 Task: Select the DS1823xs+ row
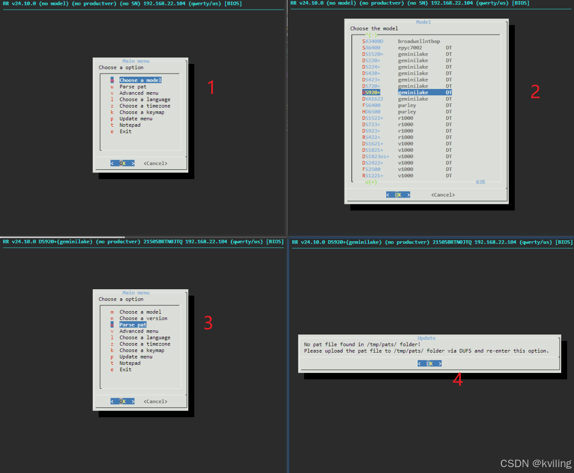(406, 157)
